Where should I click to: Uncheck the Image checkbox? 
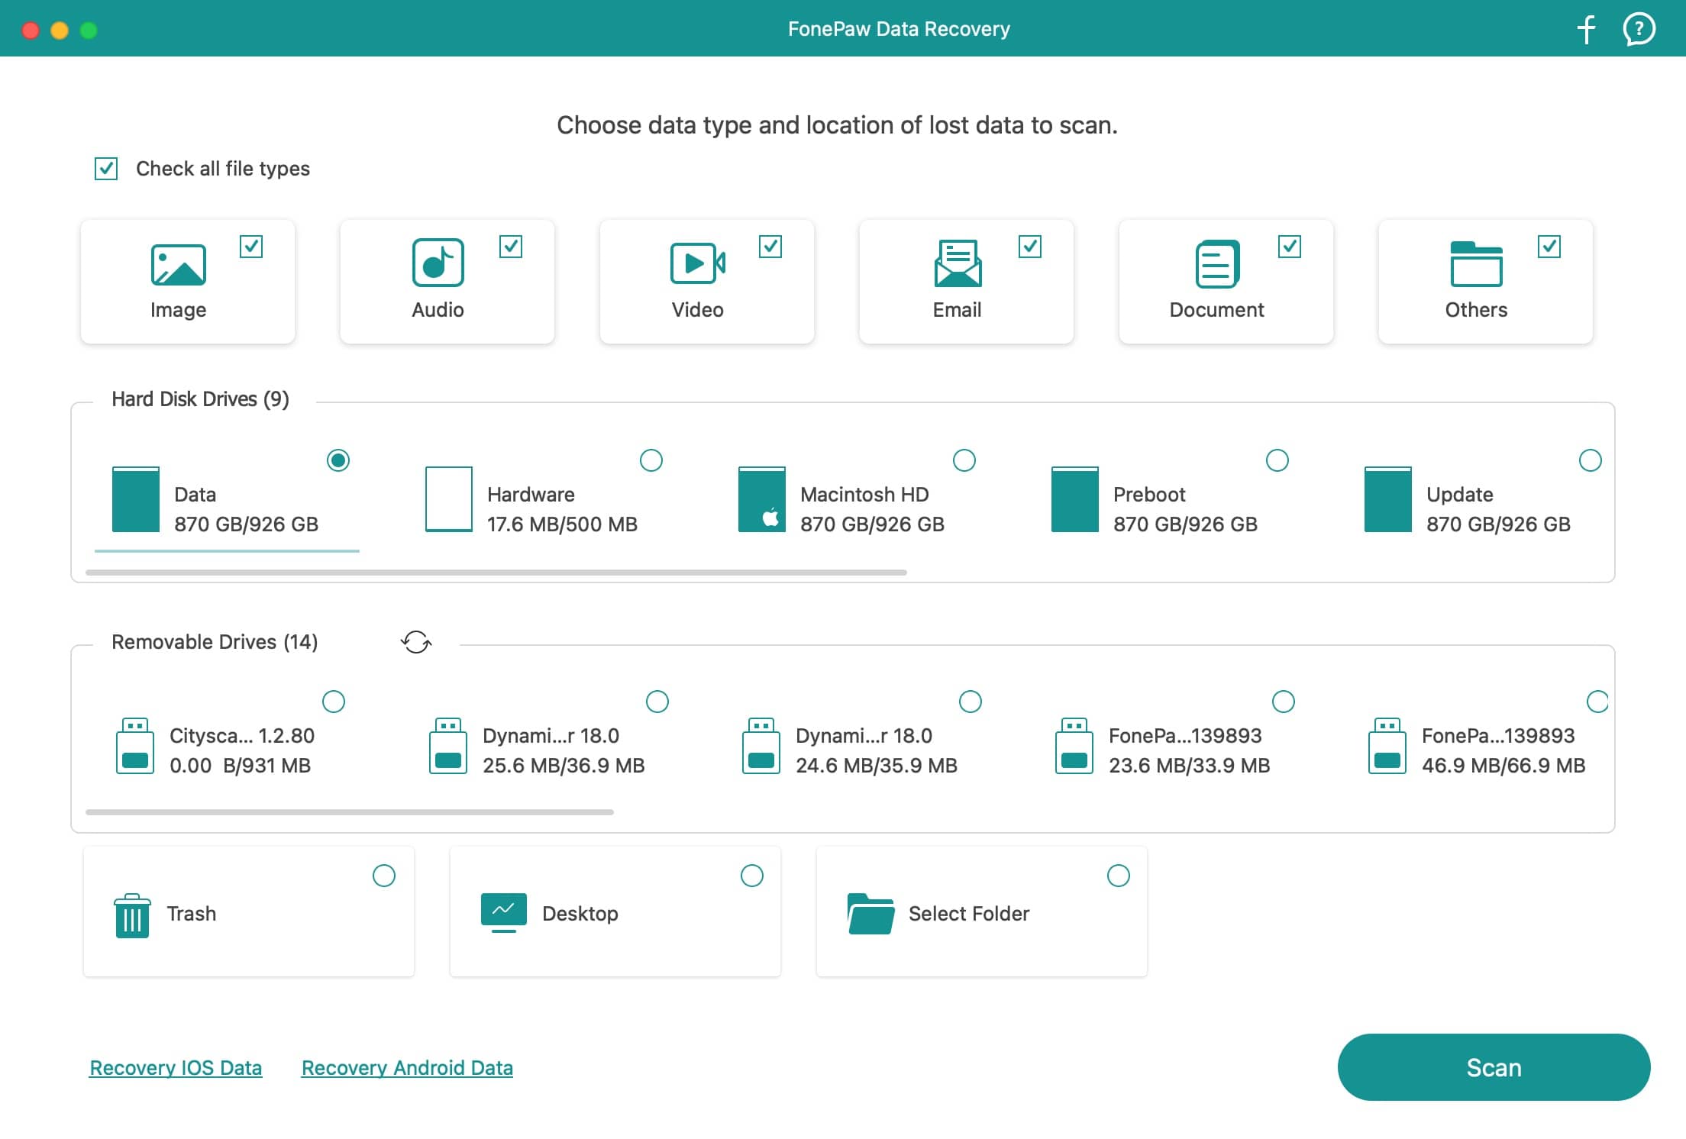click(251, 247)
